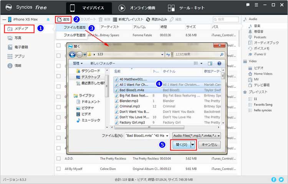Open Twitter link in status bar
288x184 pixels.
pyautogui.click(x=281, y=179)
